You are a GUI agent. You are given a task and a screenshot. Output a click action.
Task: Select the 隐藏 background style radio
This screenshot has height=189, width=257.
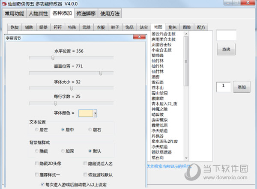(x=36, y=151)
